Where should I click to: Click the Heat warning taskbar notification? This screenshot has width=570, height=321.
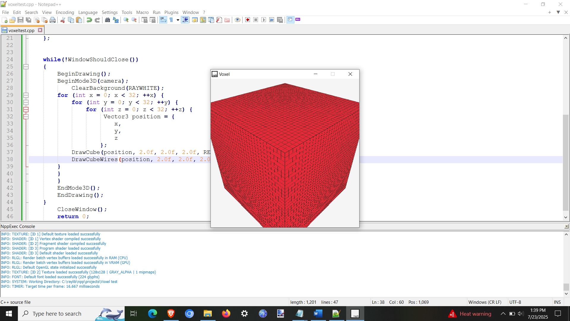470,314
